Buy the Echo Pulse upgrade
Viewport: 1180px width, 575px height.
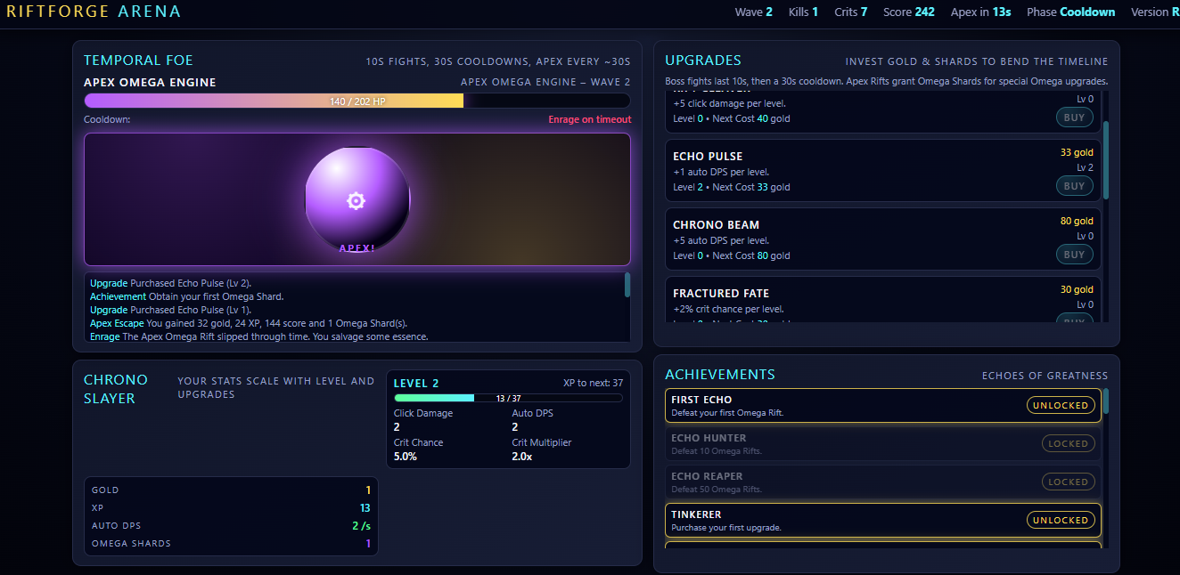pyautogui.click(x=1073, y=186)
